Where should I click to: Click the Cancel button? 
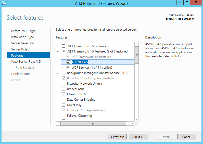[187, 137]
